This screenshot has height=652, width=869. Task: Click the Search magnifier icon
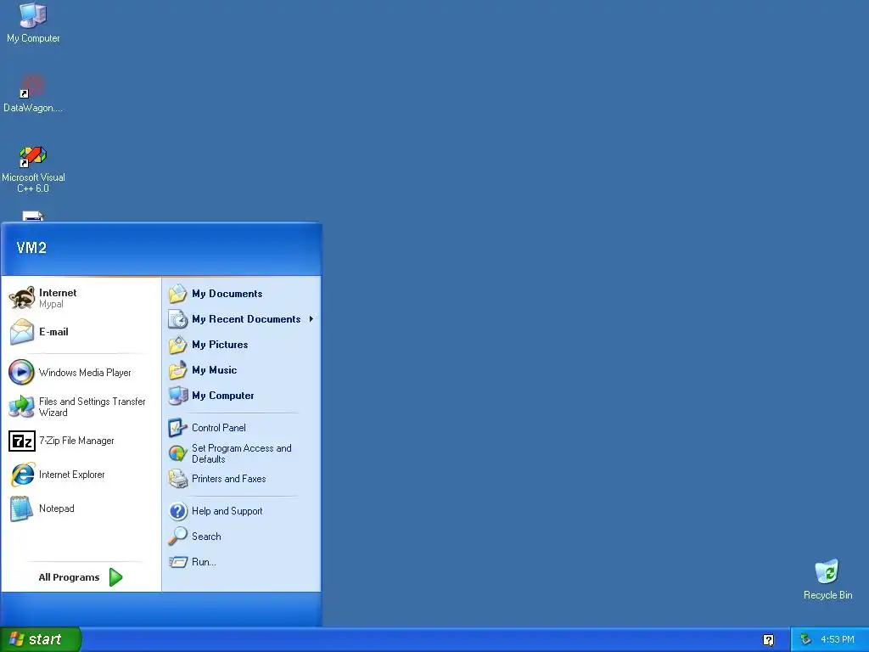(178, 537)
